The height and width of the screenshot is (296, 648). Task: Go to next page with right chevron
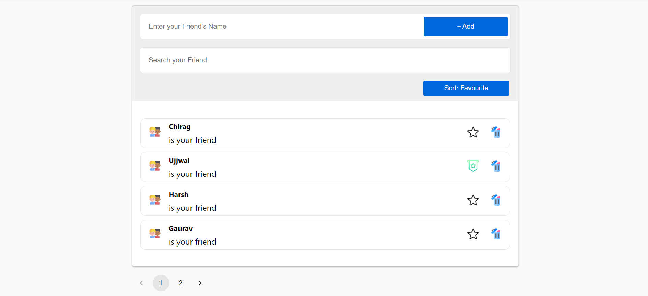(200, 283)
